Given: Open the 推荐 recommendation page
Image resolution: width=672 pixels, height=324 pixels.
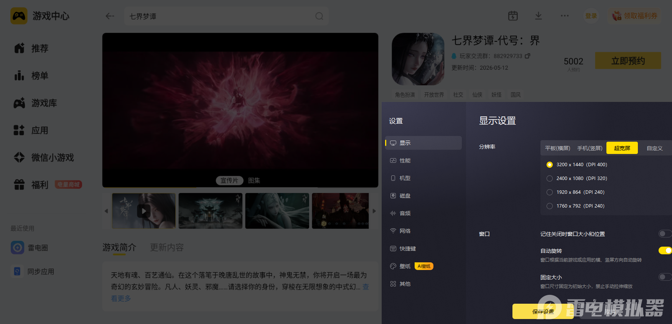Looking at the screenshot, I should point(31,48).
